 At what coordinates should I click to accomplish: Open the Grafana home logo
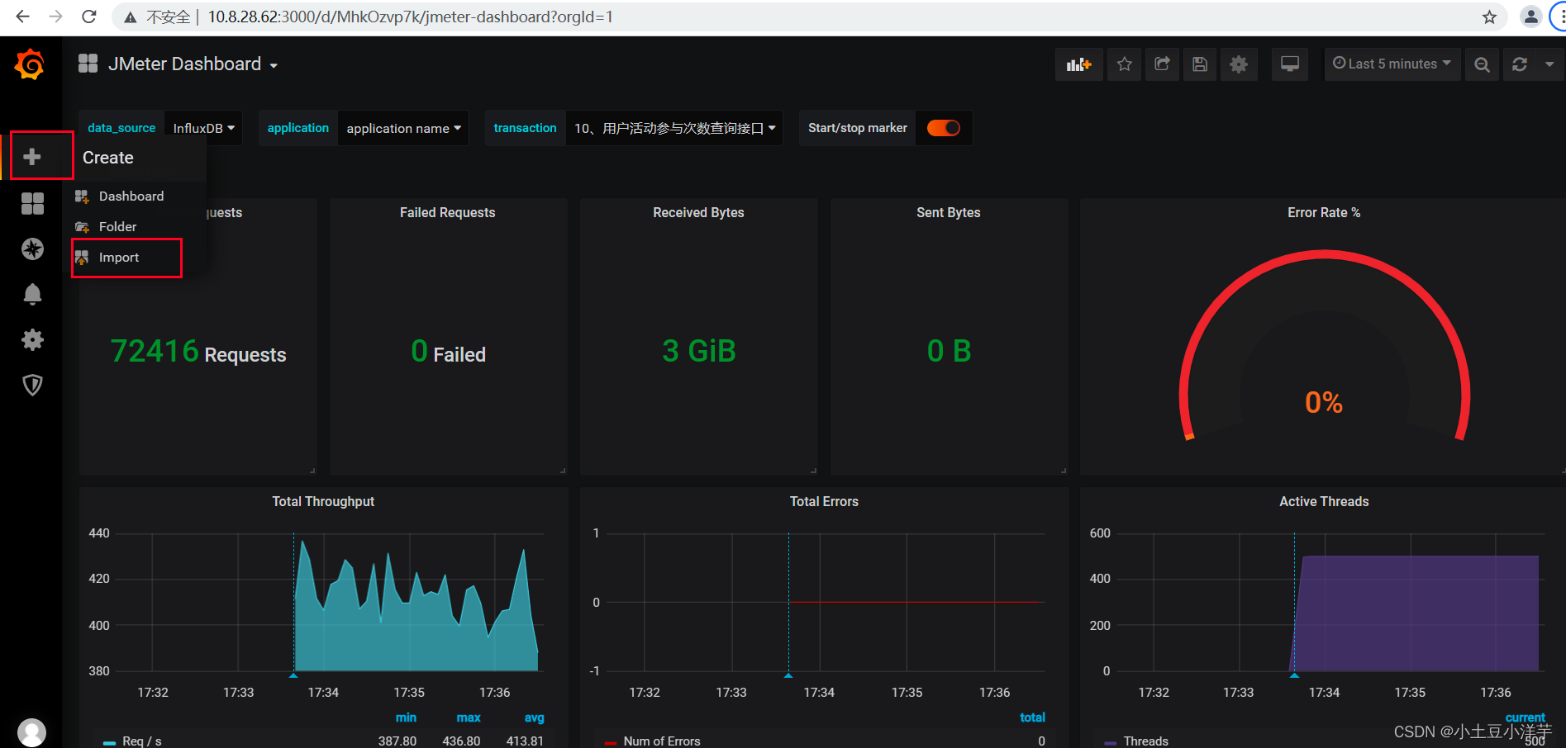[x=30, y=64]
